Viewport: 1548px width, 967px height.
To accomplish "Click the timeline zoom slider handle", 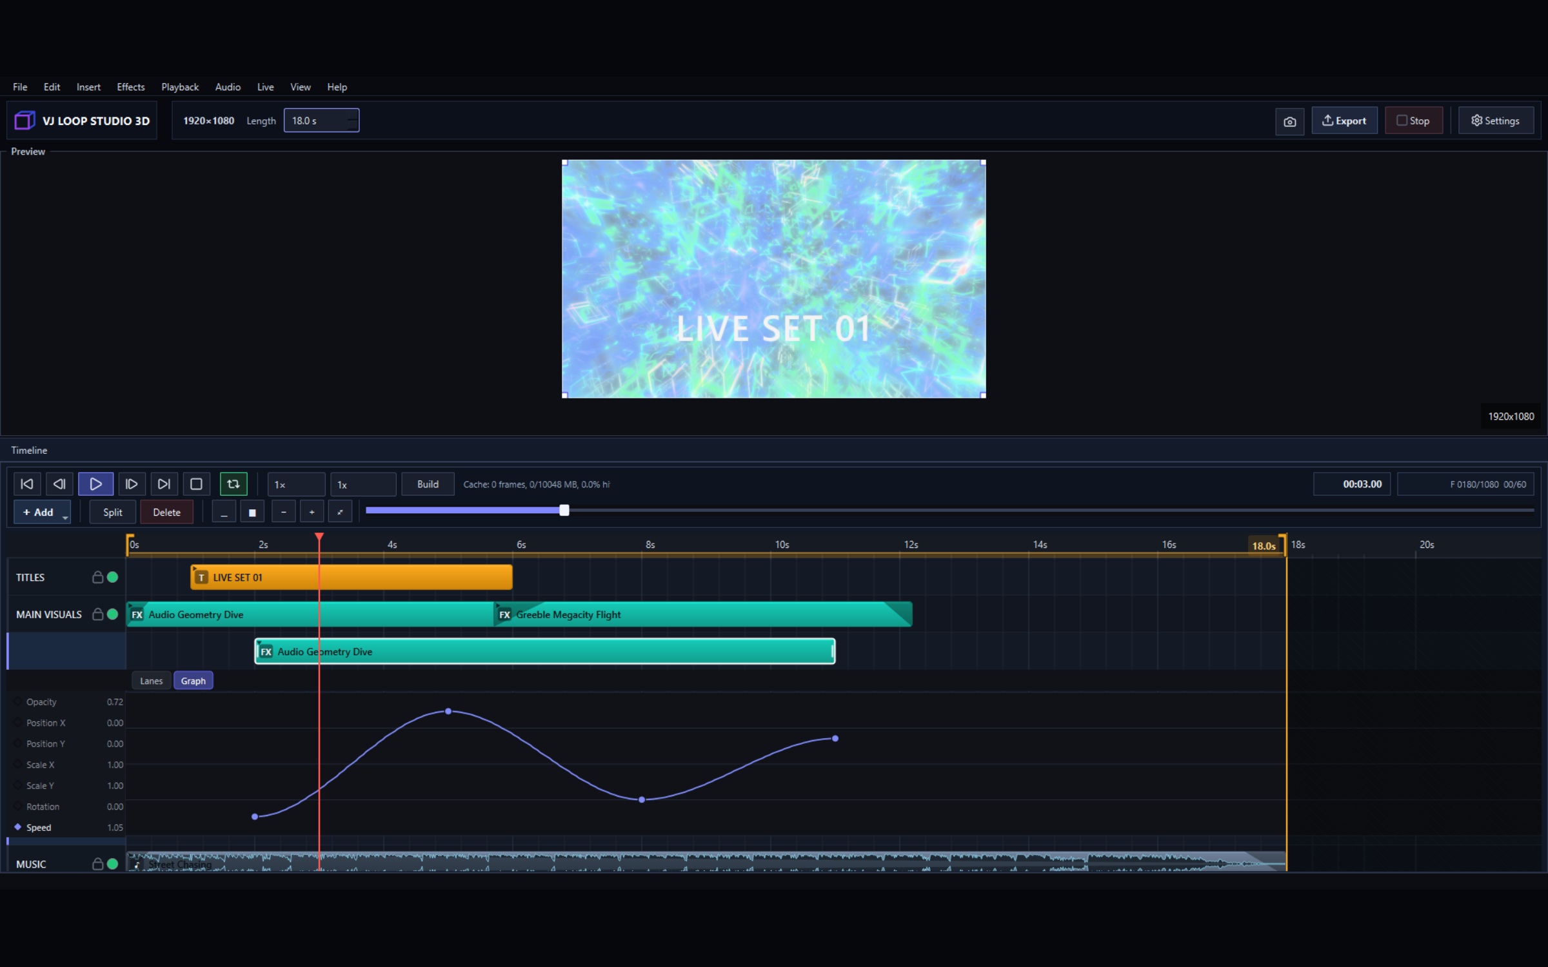I will click(564, 510).
